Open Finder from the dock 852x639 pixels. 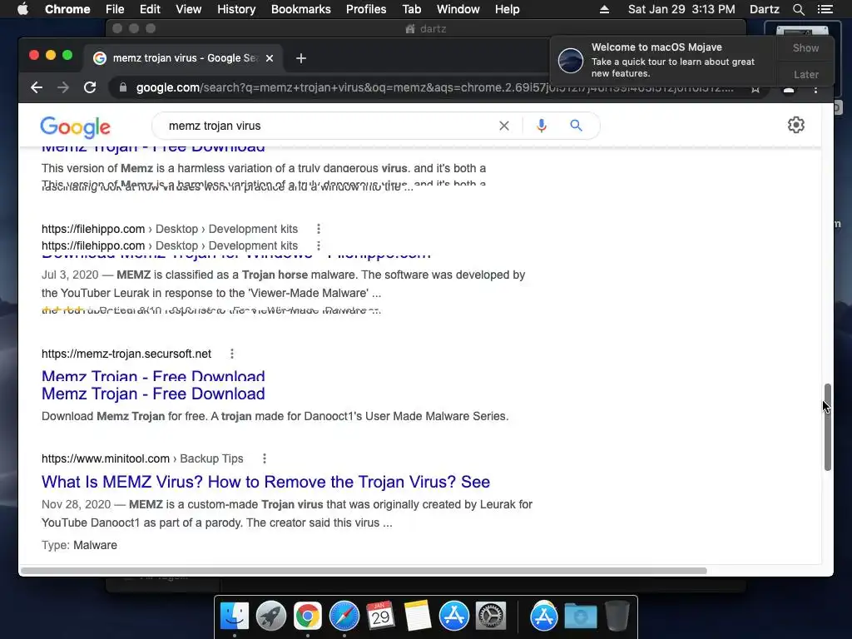[x=235, y=617]
